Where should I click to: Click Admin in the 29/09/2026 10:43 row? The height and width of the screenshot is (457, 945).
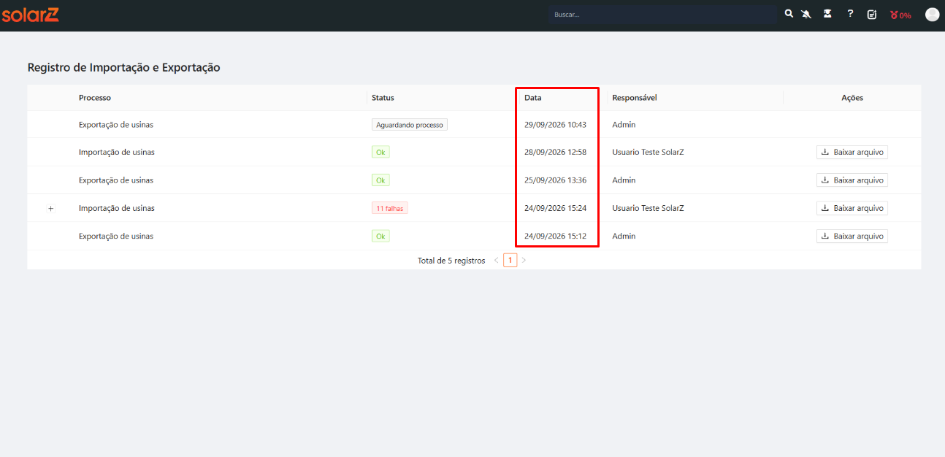click(x=624, y=125)
